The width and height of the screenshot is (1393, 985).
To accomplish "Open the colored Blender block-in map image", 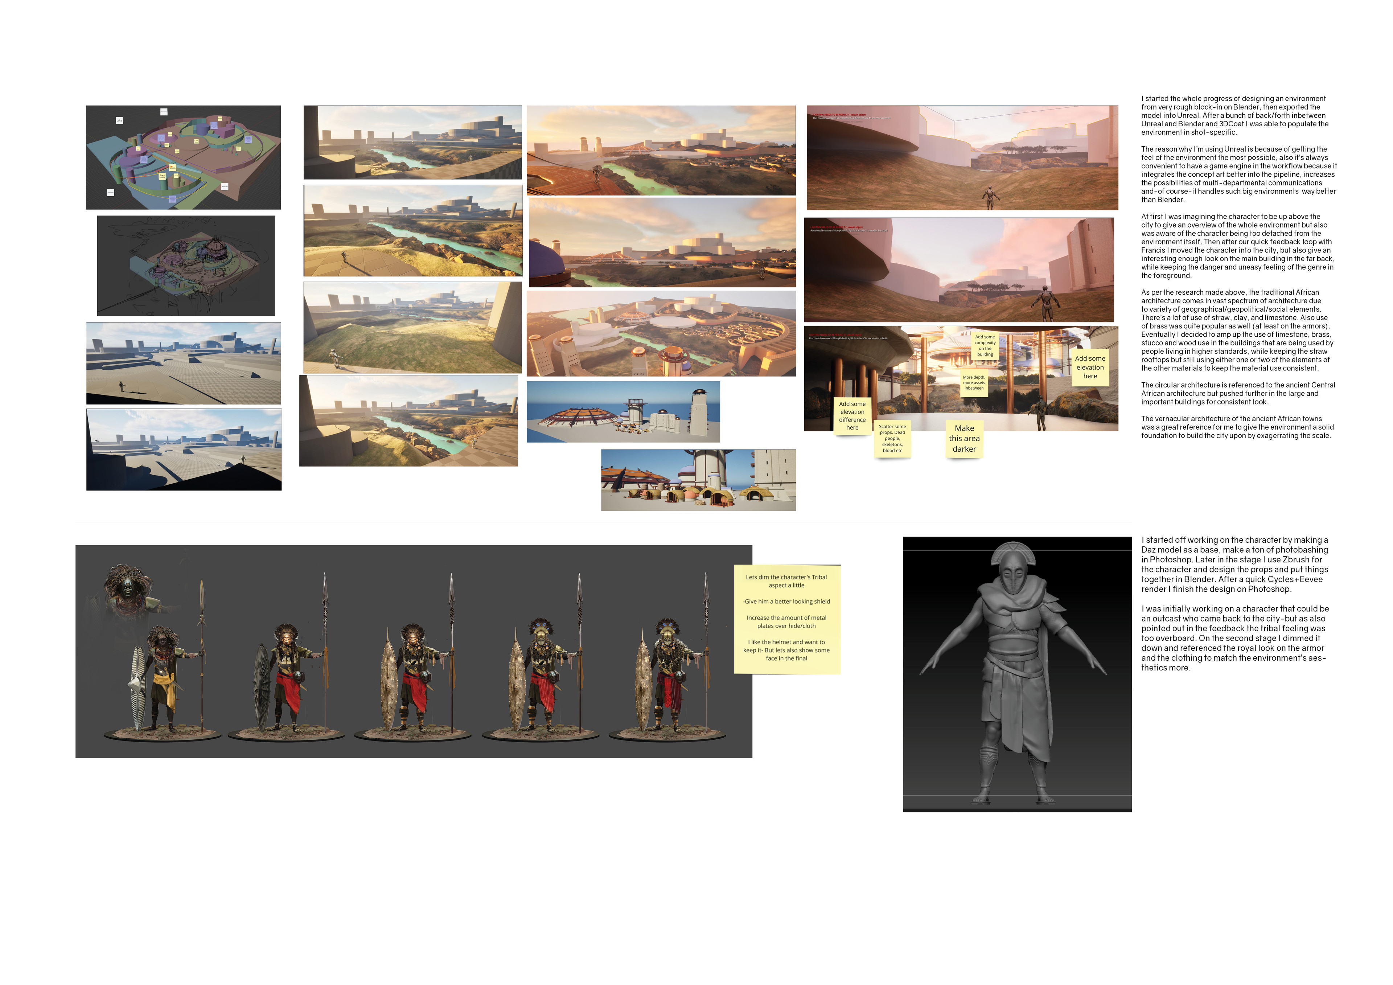I will point(183,157).
